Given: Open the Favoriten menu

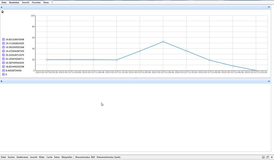Looking at the screenshot, I should pyautogui.click(x=36, y=2).
